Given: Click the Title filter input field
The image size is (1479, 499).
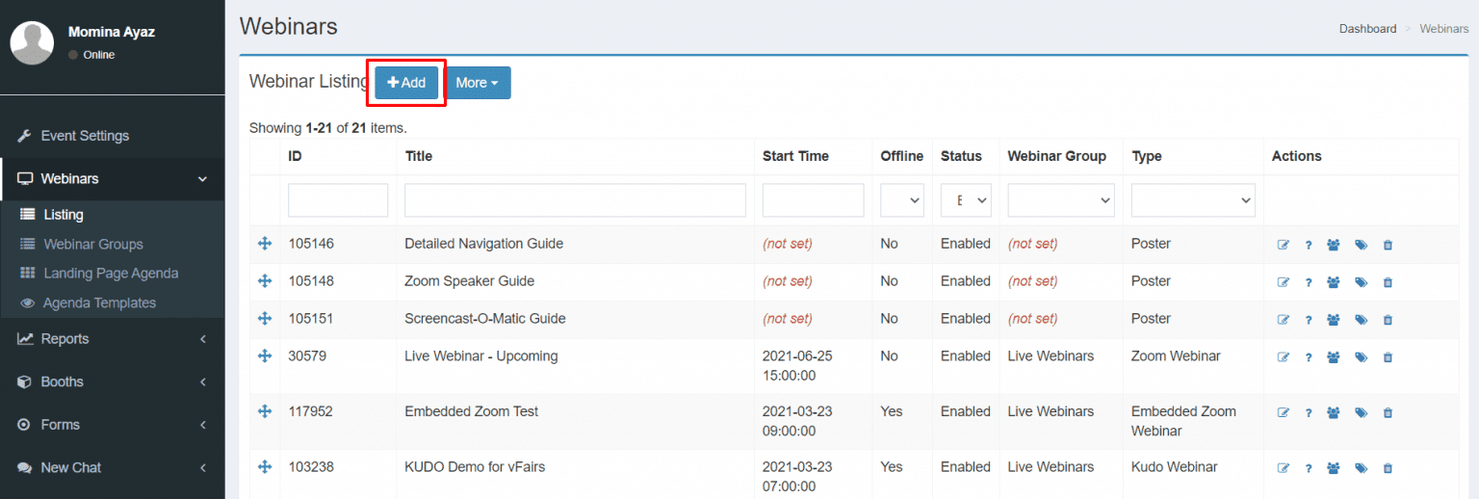Looking at the screenshot, I should coord(575,200).
